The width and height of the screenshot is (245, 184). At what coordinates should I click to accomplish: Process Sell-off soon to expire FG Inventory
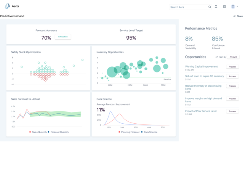[232, 76]
